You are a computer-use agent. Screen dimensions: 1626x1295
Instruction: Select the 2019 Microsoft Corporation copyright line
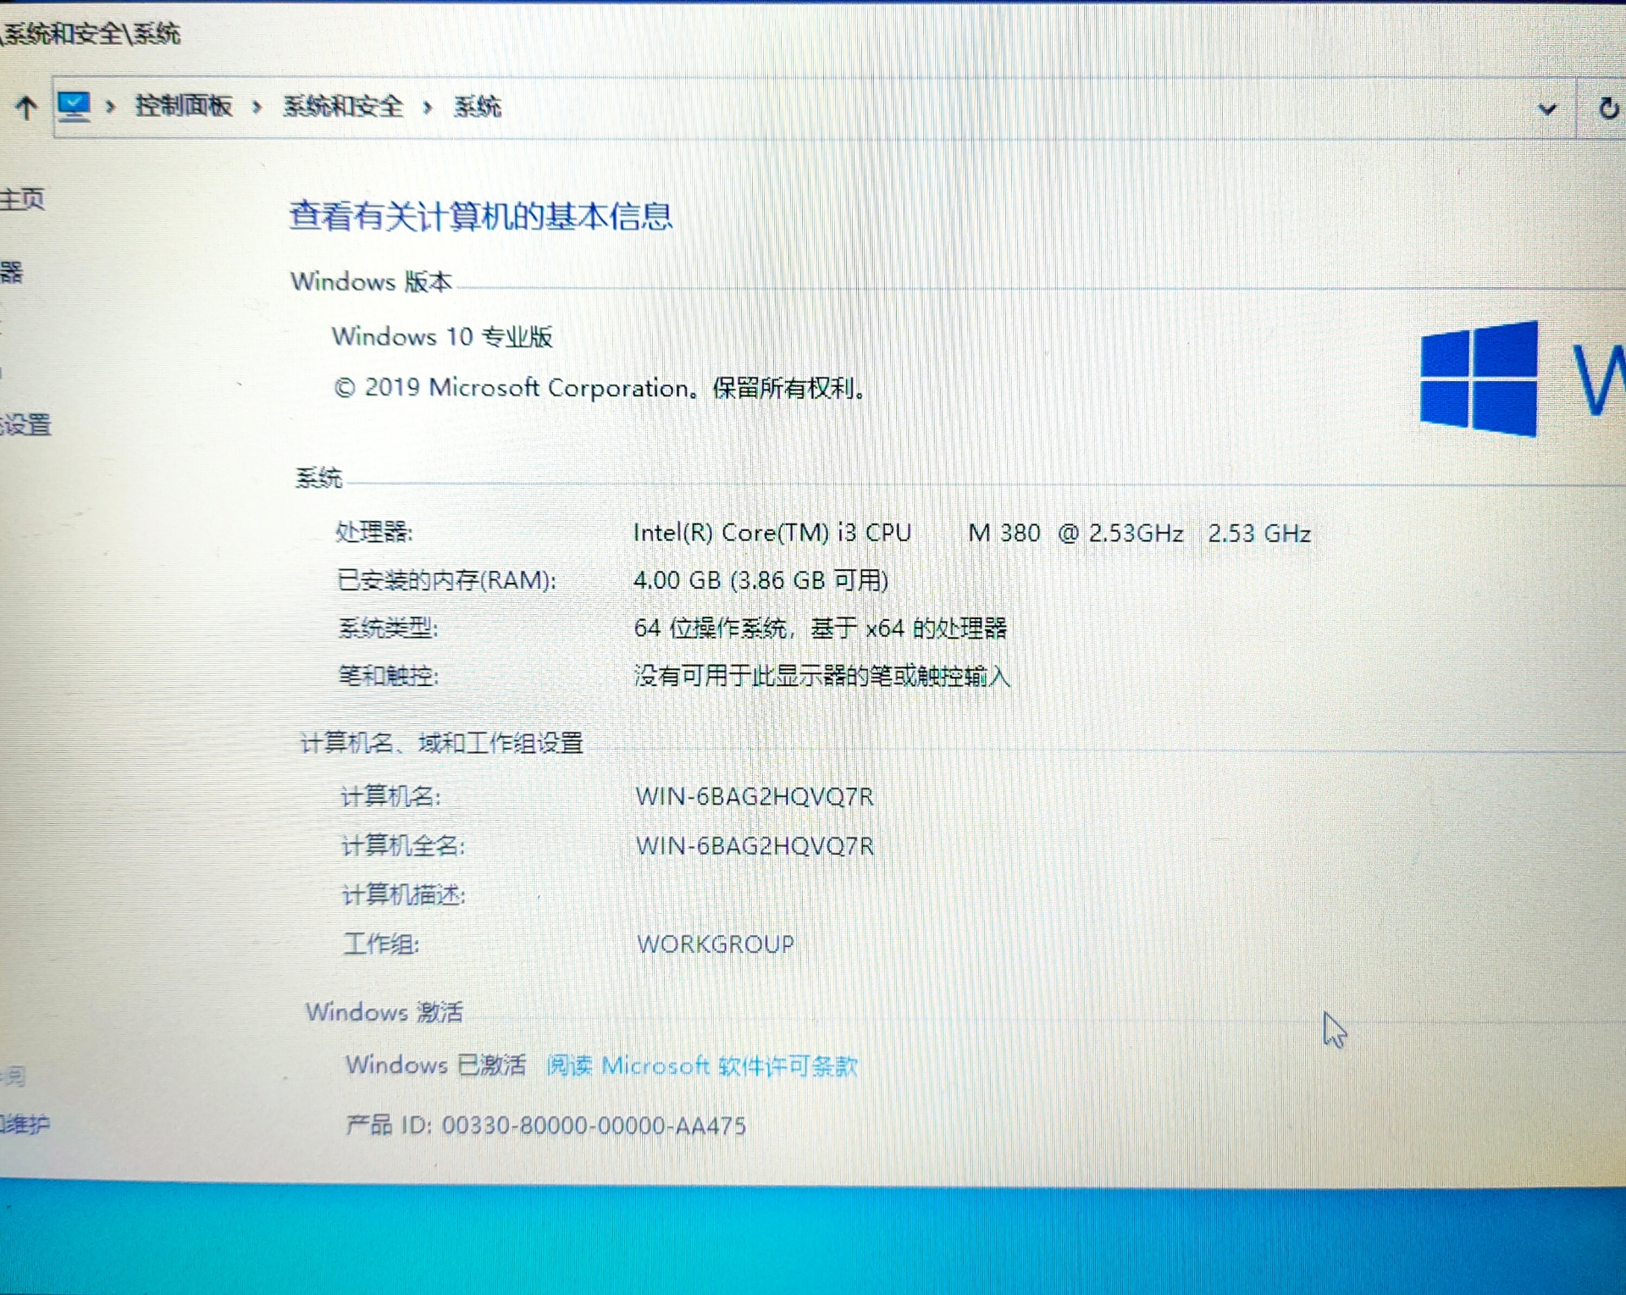click(600, 388)
